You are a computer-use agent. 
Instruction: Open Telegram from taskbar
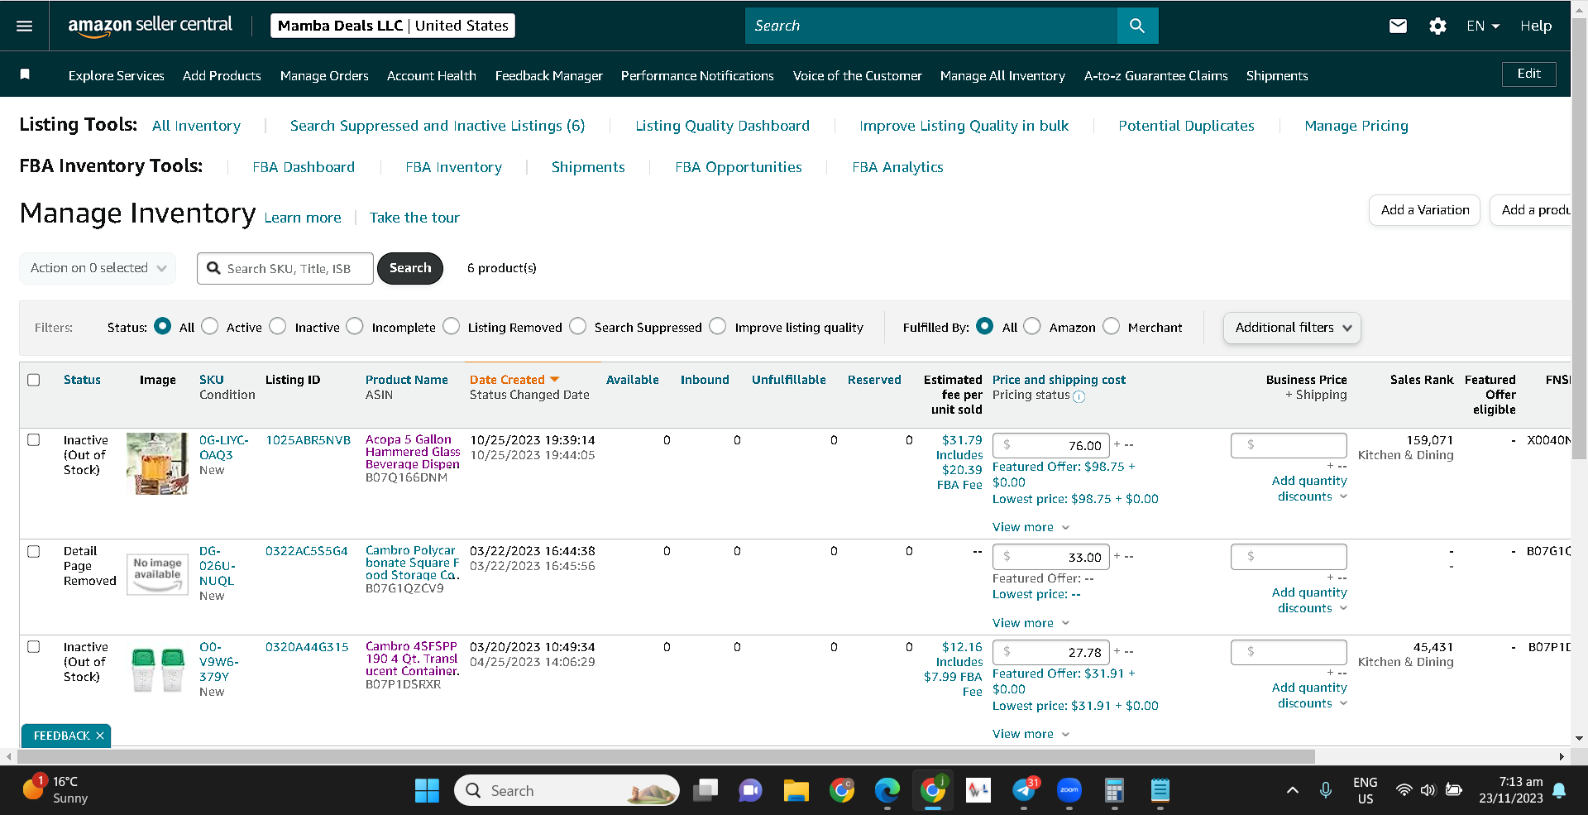click(1024, 791)
